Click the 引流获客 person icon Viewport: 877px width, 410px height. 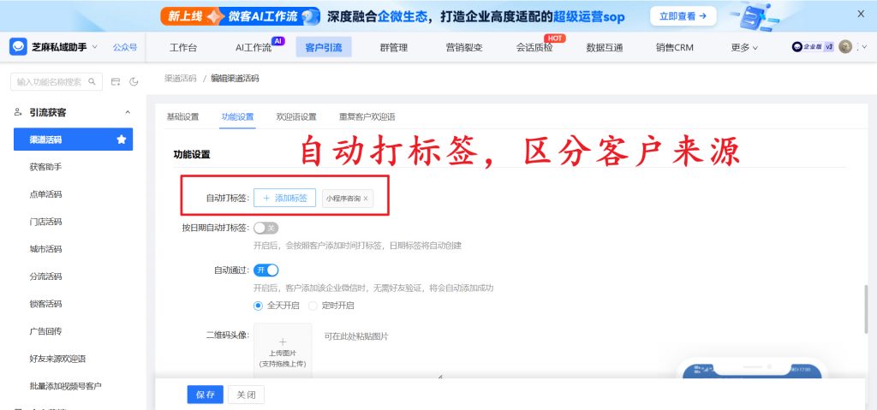coord(19,112)
